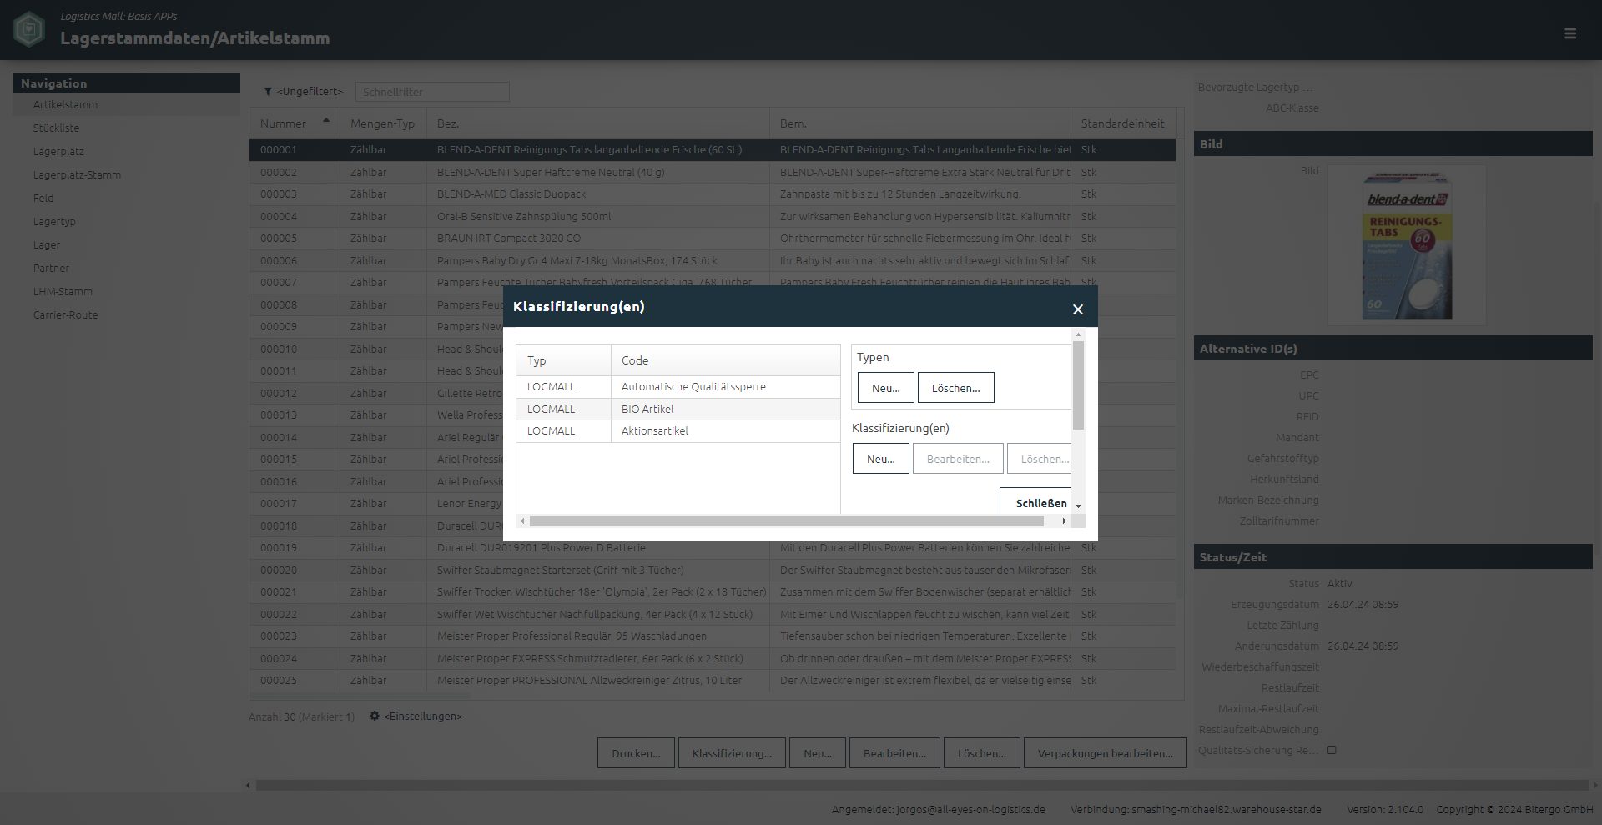Open the Einstellungen gear settings

tap(375, 716)
